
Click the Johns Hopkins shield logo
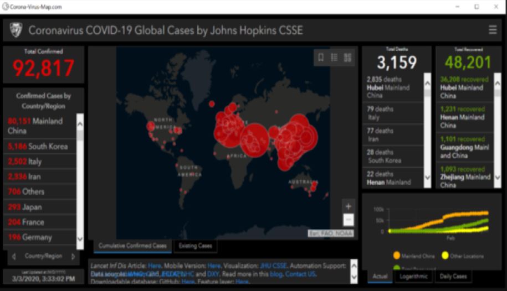pos(16,30)
